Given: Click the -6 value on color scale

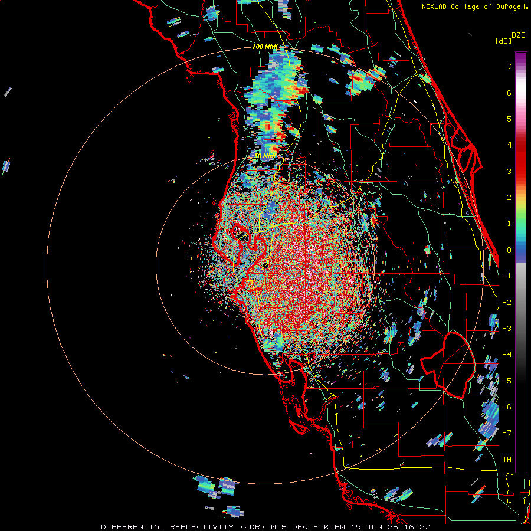Looking at the screenshot, I should (x=507, y=407).
